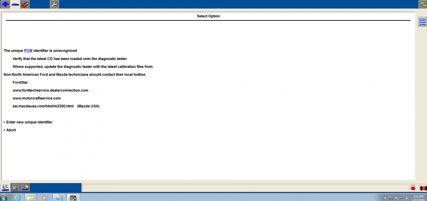Select the vehicle with barcode subtab
Image resolution: width=427 pixels, height=201 pixels.
tap(5, 188)
